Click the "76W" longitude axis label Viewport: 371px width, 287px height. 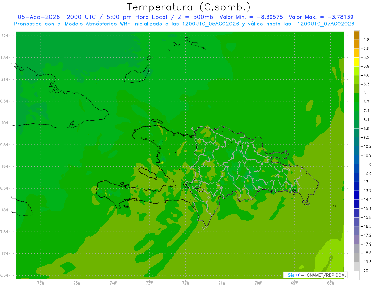click(41, 283)
